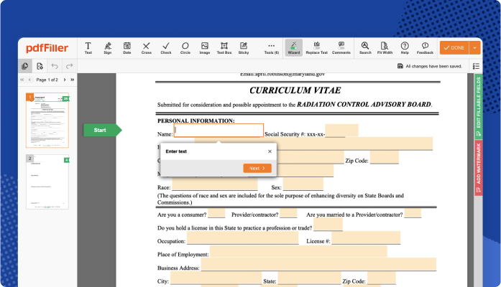
Task: Select page 1 thumbnail
Action: tap(47, 121)
